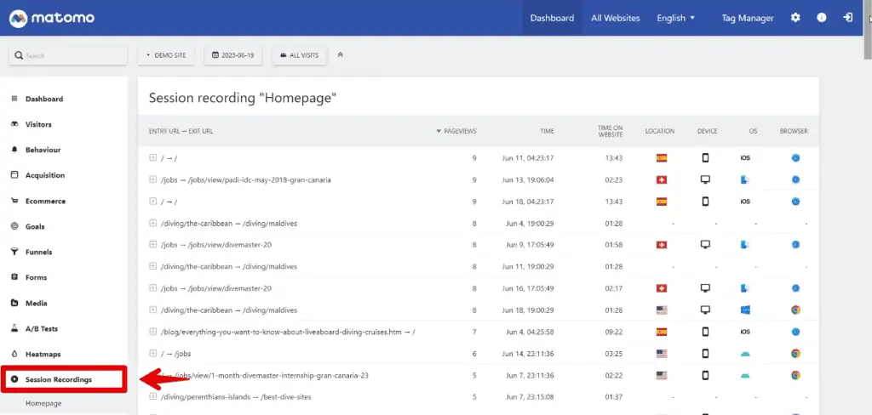Open the Tag Manager link
Viewport: 872px width, 415px height.
(x=747, y=18)
